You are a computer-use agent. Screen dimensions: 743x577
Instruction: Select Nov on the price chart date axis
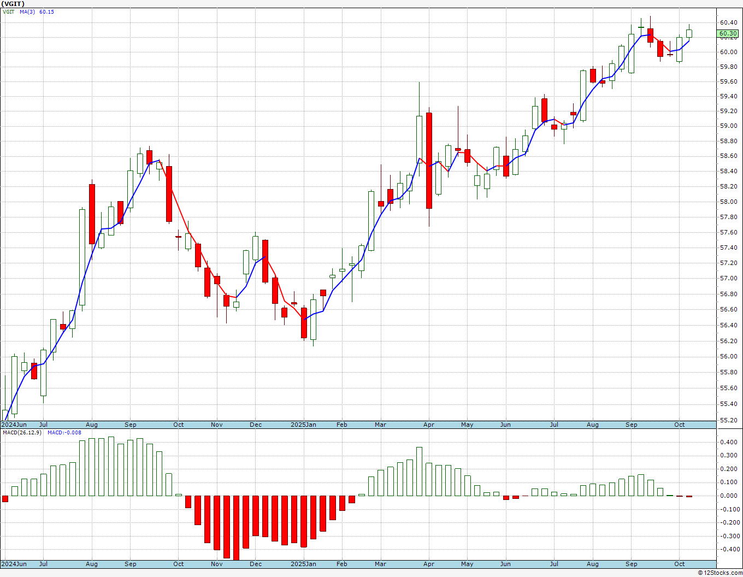217,425
